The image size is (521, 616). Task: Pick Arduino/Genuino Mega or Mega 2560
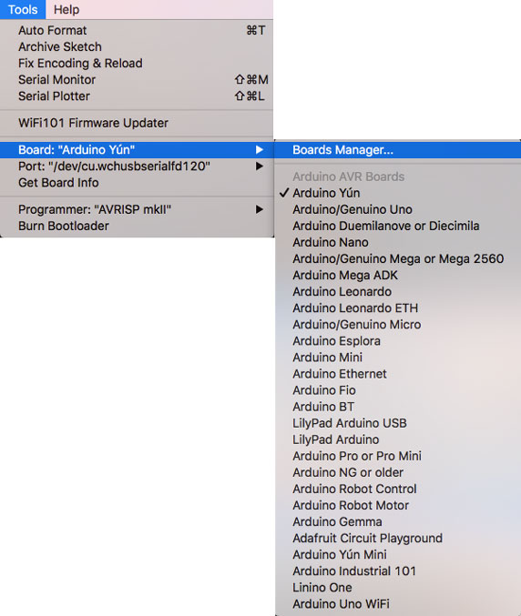(397, 259)
